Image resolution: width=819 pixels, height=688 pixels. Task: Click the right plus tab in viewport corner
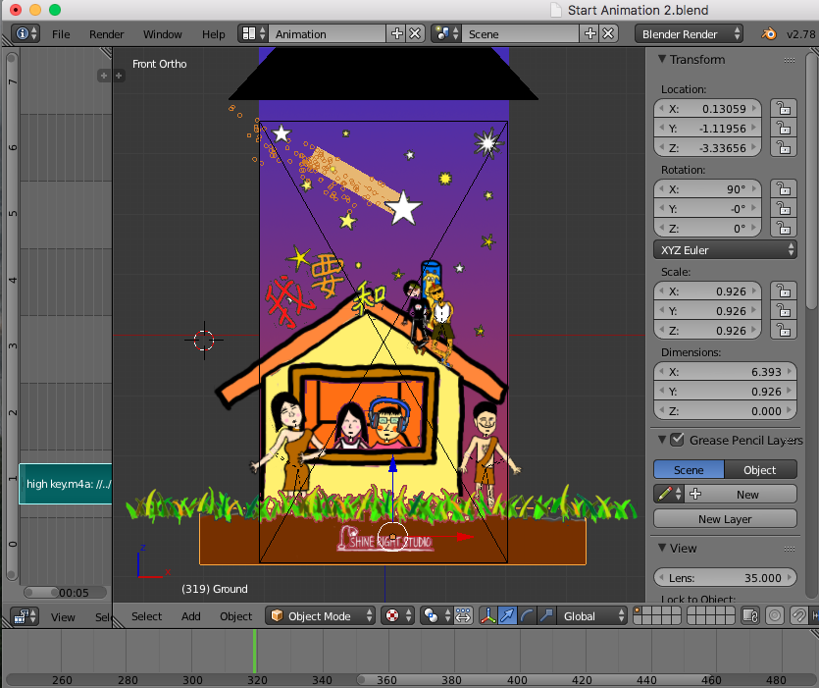pos(119,76)
